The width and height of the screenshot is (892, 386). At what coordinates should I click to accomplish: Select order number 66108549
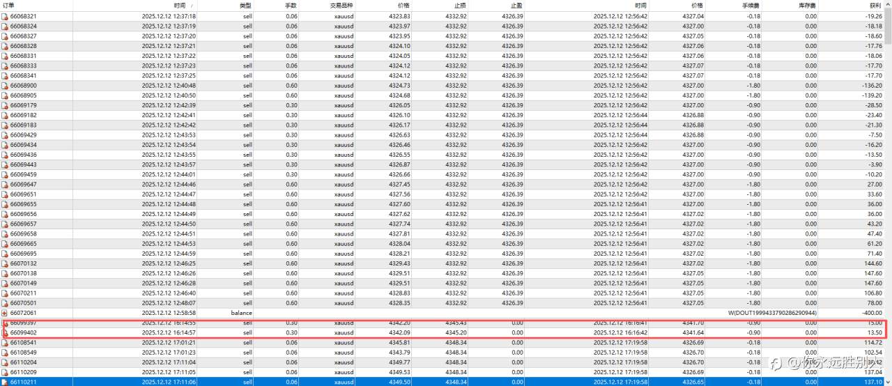coord(24,353)
